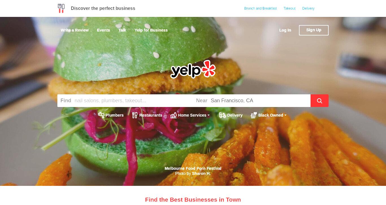
Task: Focus the Find search input field
Action: (125, 101)
